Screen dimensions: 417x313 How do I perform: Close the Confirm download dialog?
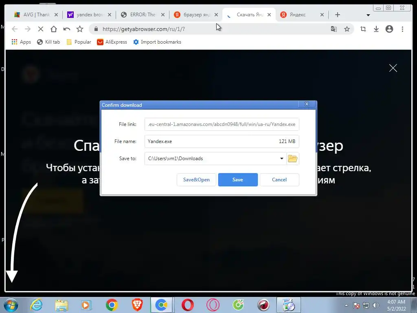(x=307, y=104)
